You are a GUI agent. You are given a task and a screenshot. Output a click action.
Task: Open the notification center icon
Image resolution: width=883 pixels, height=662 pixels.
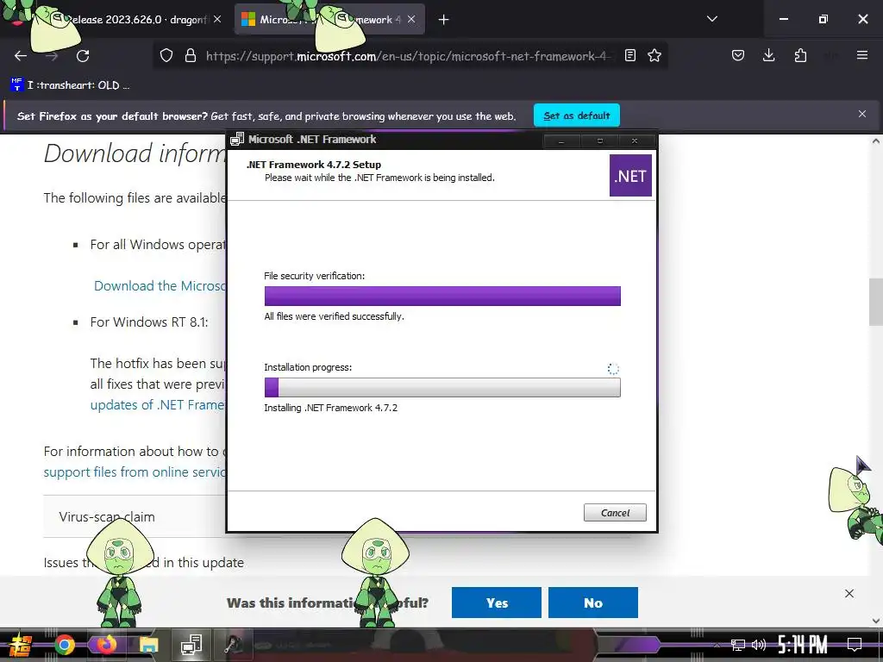[855, 645]
